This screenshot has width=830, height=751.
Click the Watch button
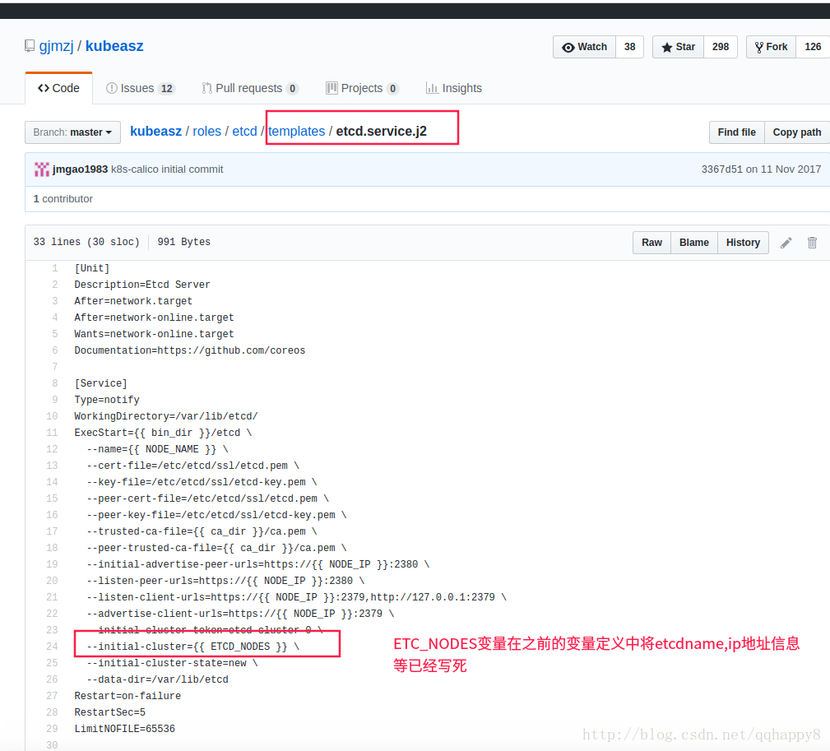(584, 47)
